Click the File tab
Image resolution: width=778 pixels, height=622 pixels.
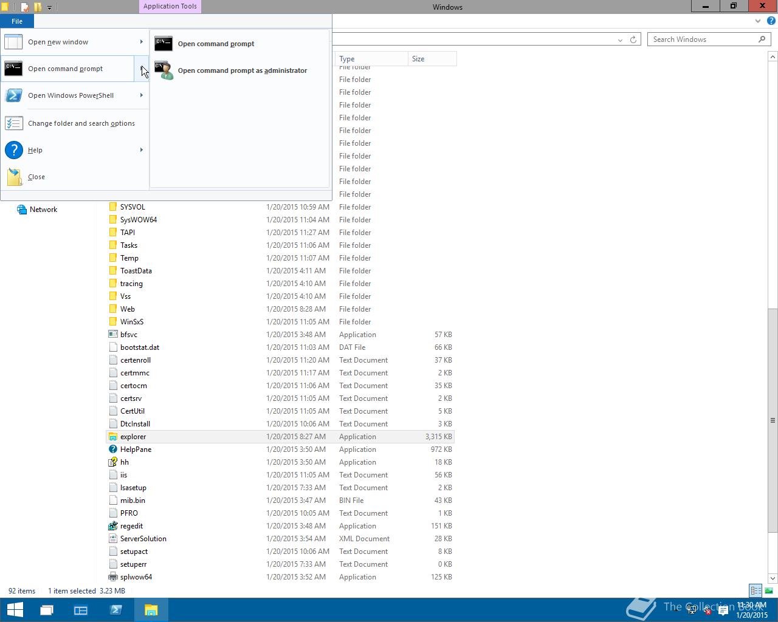[x=17, y=21]
